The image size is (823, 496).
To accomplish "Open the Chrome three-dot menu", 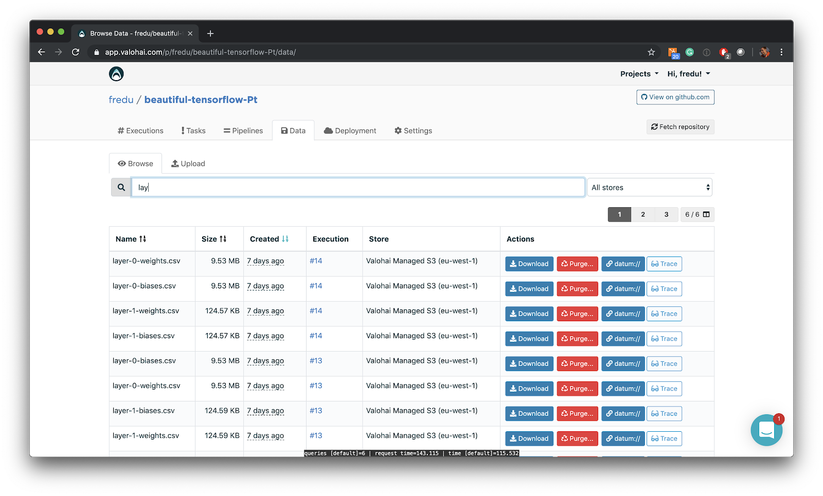I will click(781, 52).
